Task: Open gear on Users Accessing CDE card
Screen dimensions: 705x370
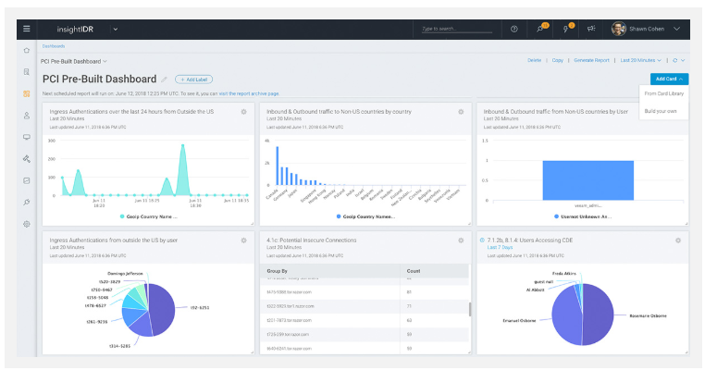Action: (x=678, y=240)
